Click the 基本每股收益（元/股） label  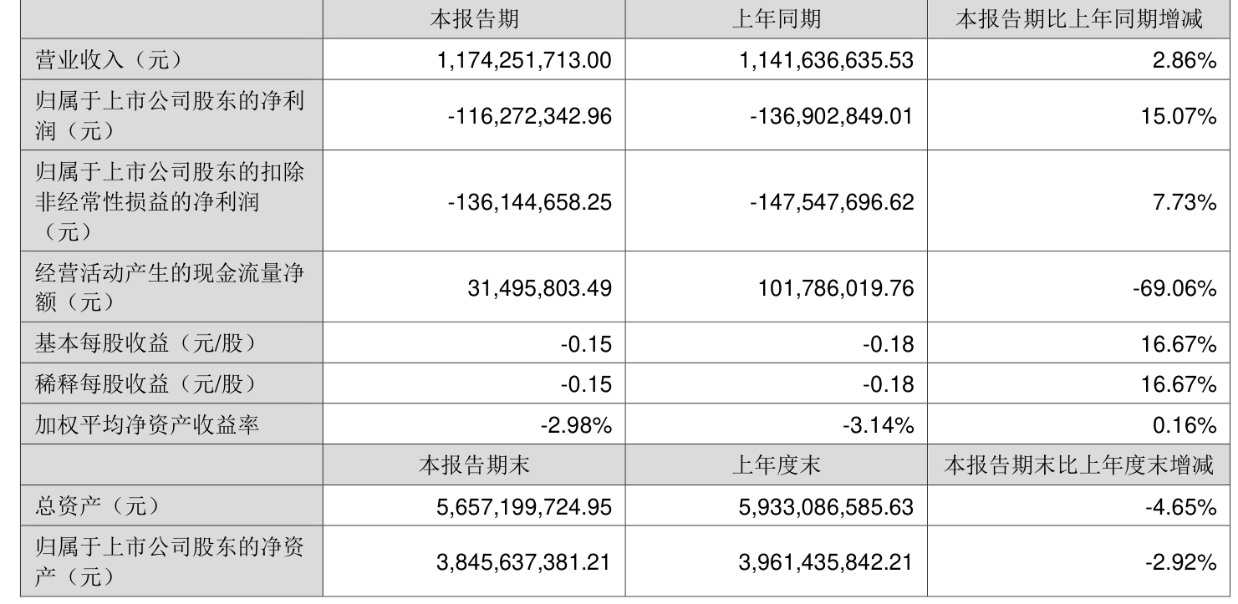tap(145, 343)
